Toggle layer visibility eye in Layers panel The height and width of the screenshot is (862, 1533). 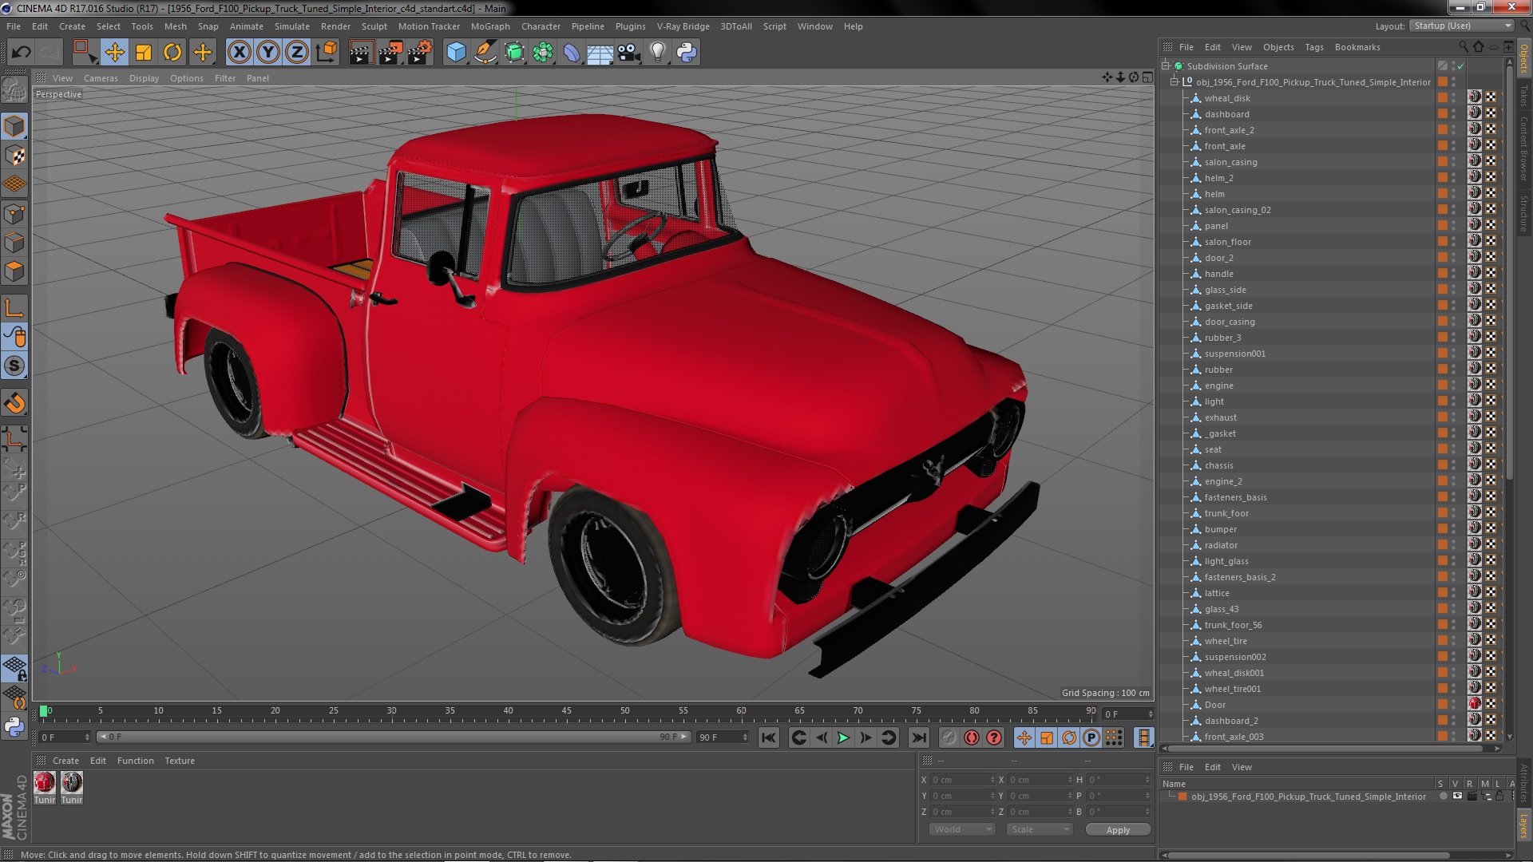point(1456,797)
